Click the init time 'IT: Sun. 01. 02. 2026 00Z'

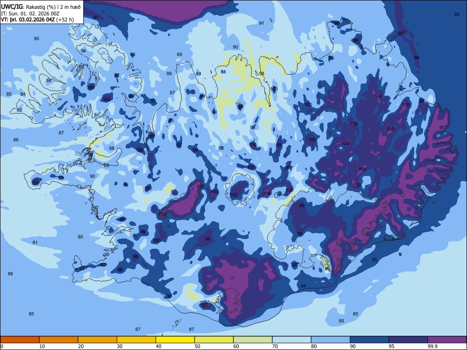click(x=30, y=14)
